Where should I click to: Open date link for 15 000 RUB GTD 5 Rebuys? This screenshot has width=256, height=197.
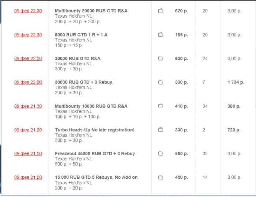28,178
